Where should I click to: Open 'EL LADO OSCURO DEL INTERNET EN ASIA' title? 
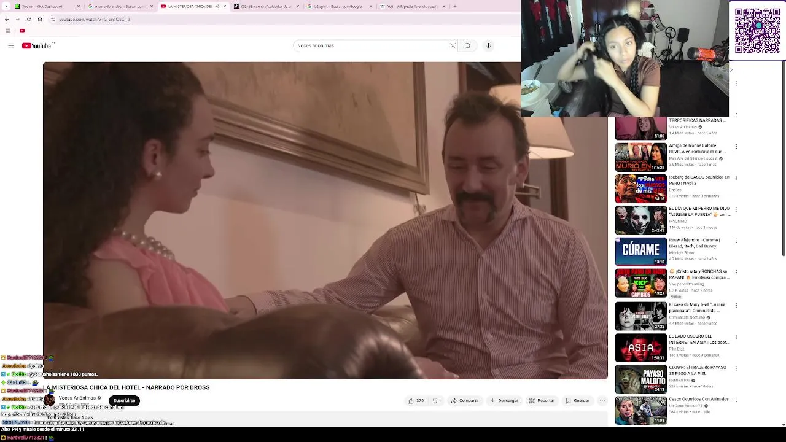(699, 339)
